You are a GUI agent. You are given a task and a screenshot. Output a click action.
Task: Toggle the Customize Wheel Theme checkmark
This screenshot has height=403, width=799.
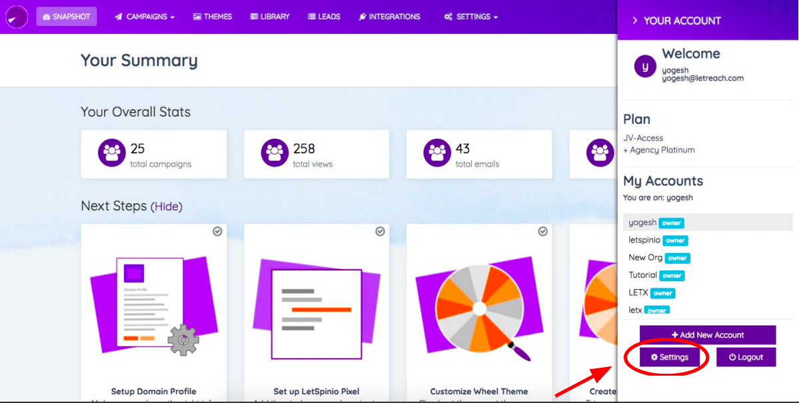coord(542,231)
